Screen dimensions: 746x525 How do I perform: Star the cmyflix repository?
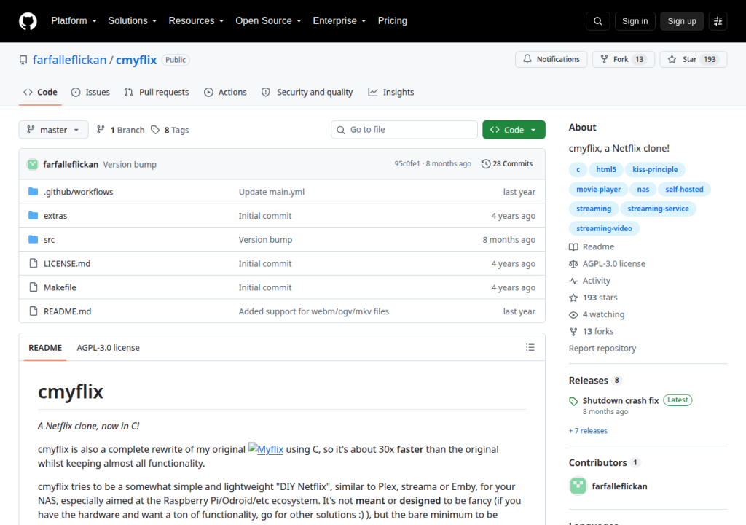click(694, 59)
